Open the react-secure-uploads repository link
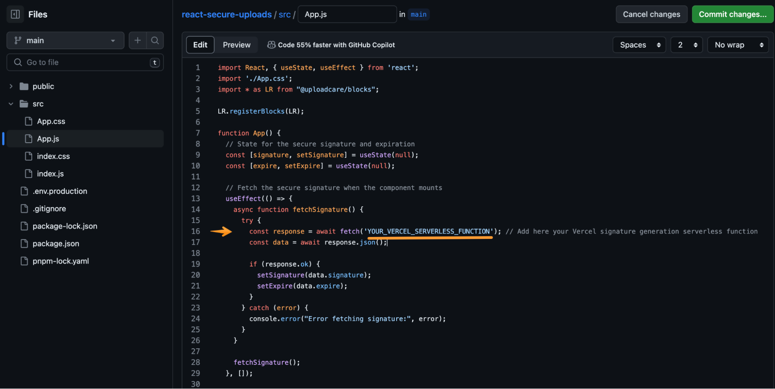Screen dimensions: 775x389 point(227,14)
